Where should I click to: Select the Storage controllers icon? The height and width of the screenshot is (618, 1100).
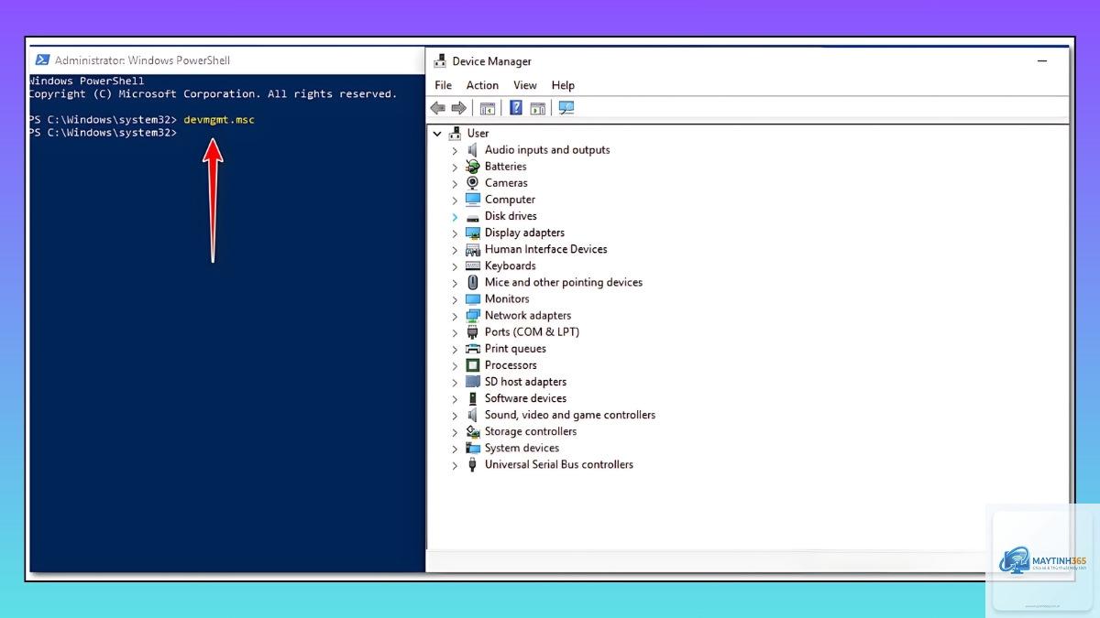(473, 431)
